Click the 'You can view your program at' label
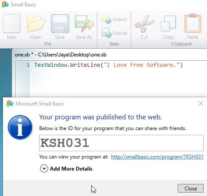This screenshot has width=207, height=196. [74, 157]
